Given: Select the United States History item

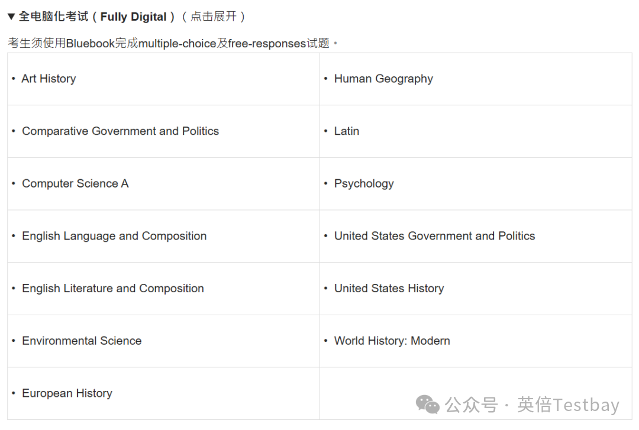Looking at the screenshot, I should pyautogui.click(x=389, y=289).
